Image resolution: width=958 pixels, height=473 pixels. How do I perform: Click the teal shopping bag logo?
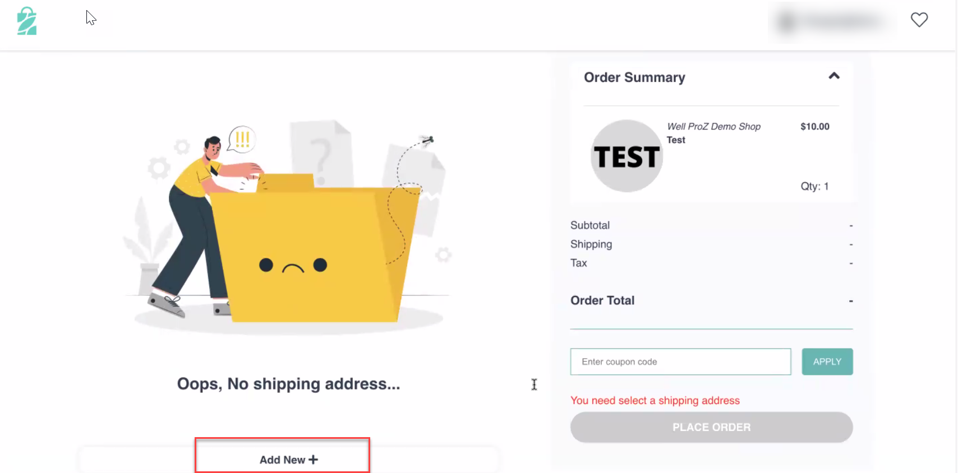[x=26, y=21]
